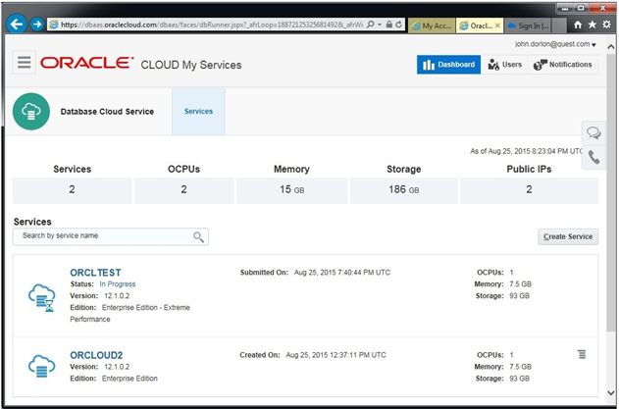Open the Dashboard button
Screen dimensions: 619x409
point(449,65)
